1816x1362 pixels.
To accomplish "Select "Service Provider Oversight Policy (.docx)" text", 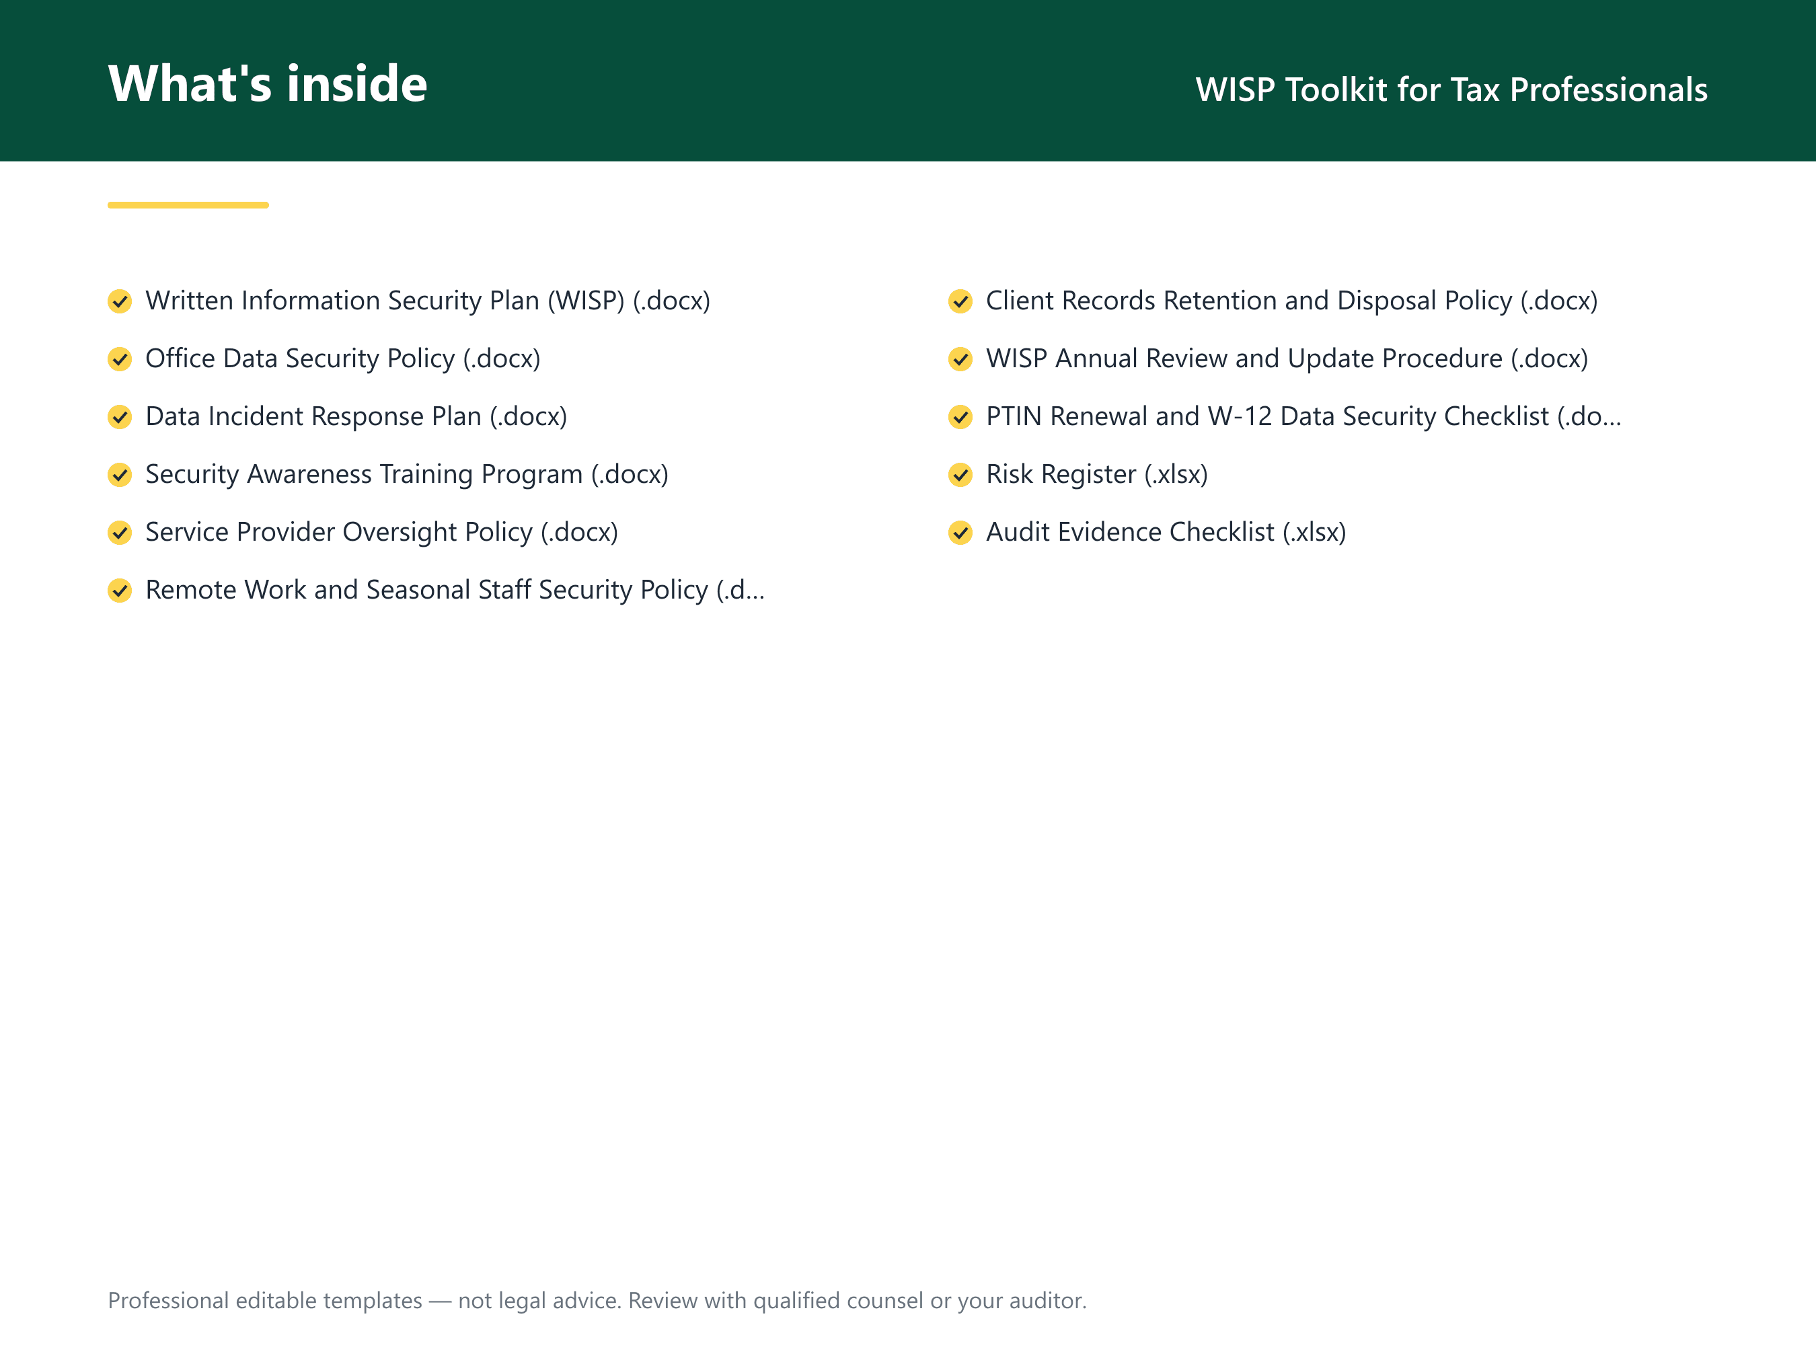I will (x=382, y=533).
